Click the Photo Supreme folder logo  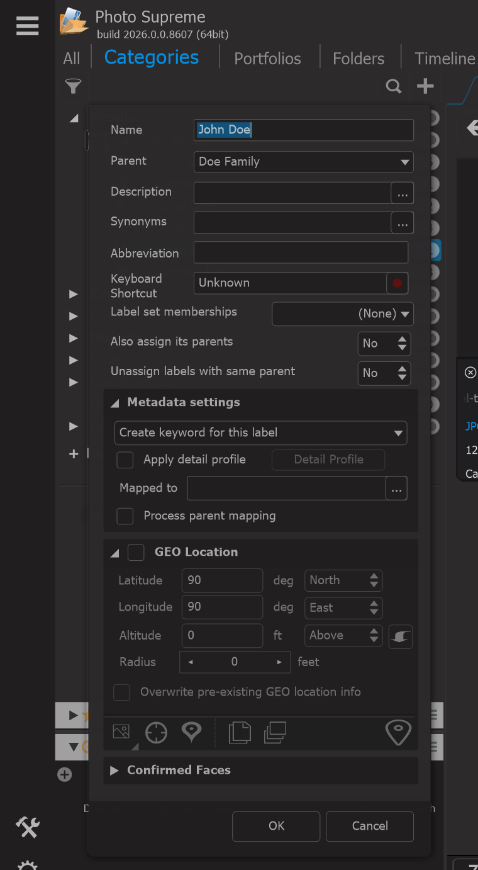[x=74, y=22]
